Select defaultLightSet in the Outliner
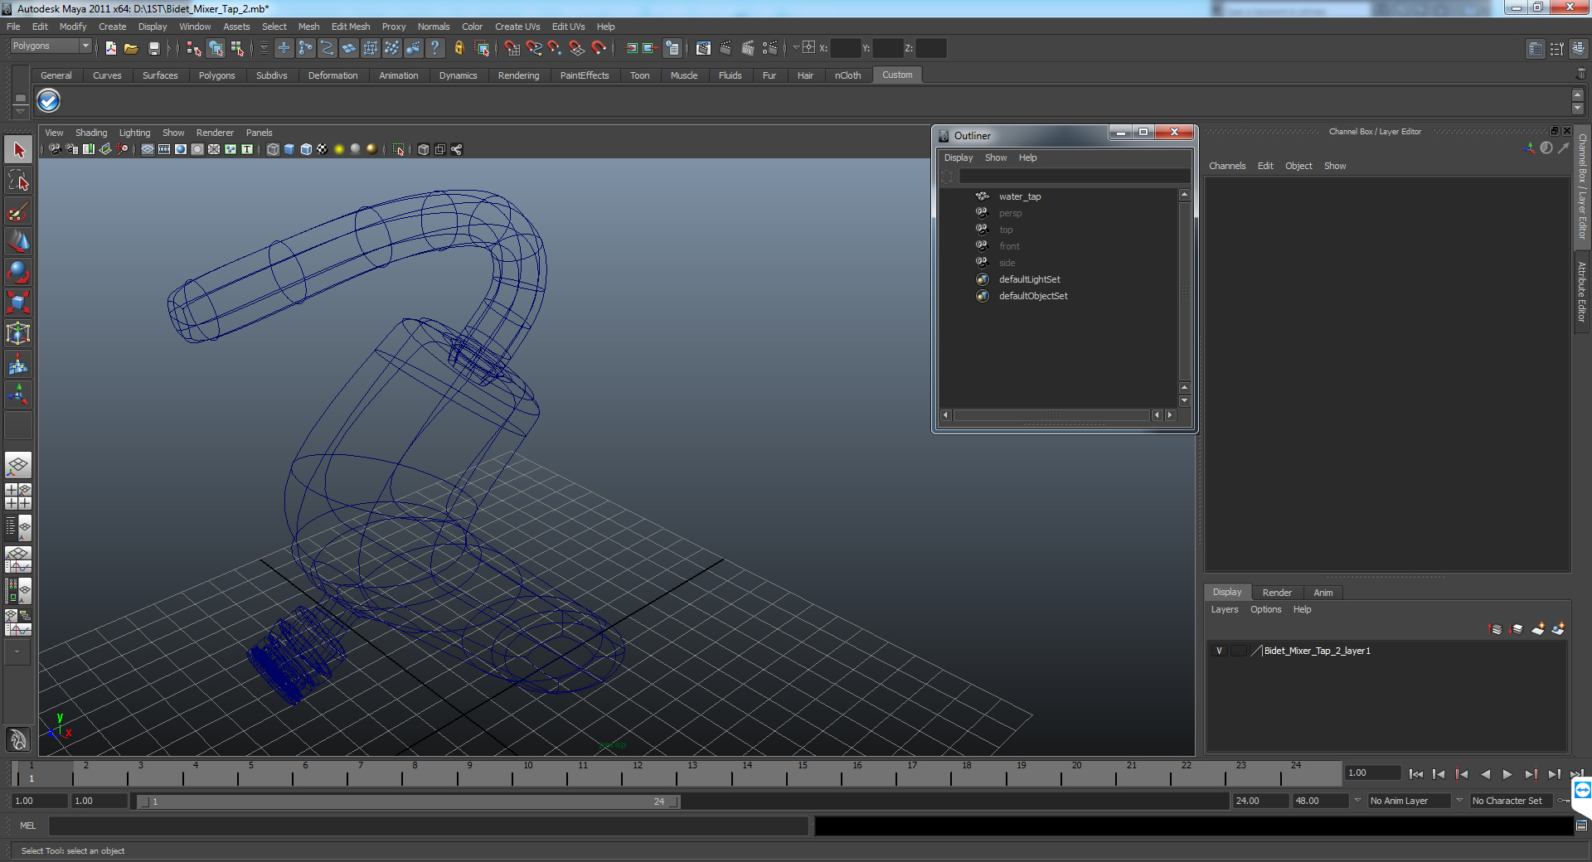1592x862 pixels. pos(1029,279)
